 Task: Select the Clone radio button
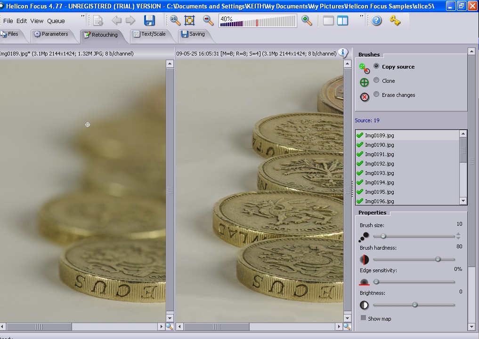click(376, 80)
